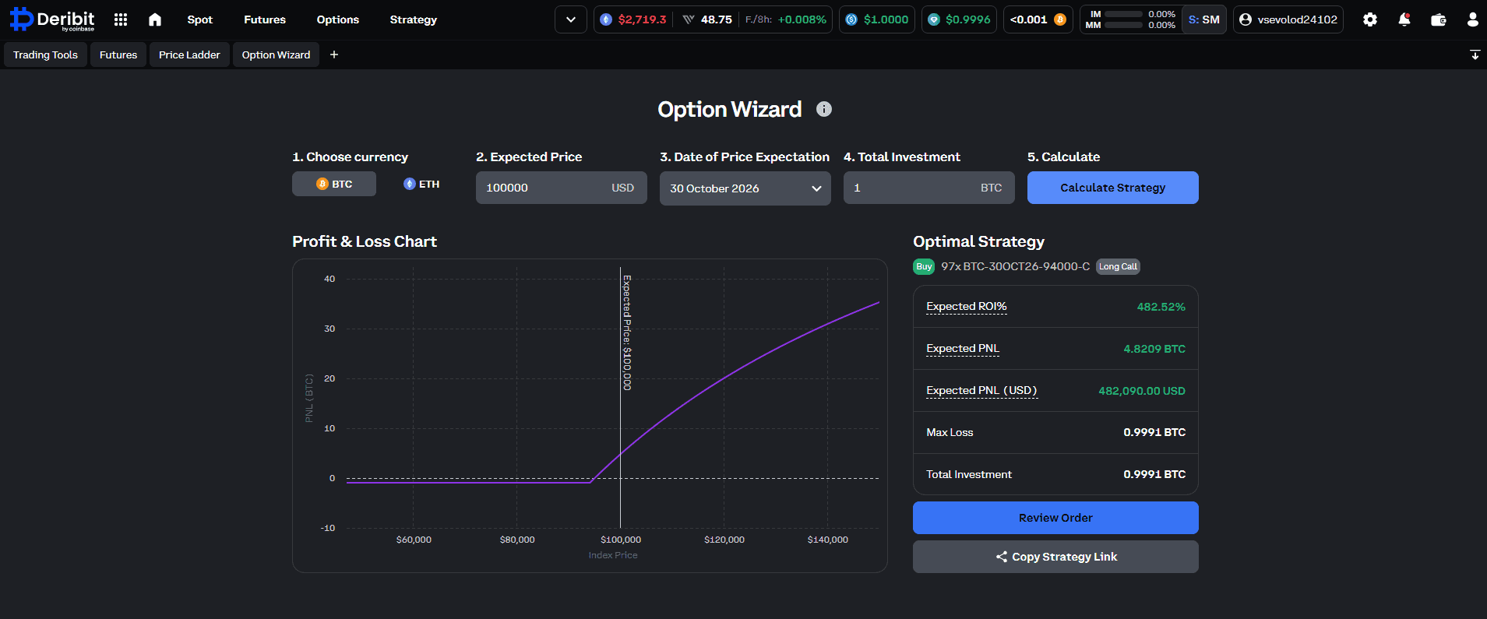Open the Strategy menu
The height and width of the screenshot is (619, 1487).
[414, 19]
